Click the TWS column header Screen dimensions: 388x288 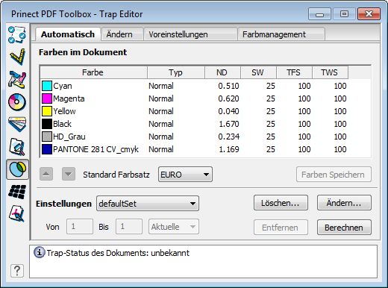[x=330, y=72]
